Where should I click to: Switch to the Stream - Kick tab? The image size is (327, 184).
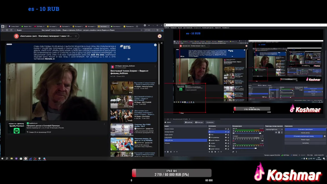click(27, 26)
